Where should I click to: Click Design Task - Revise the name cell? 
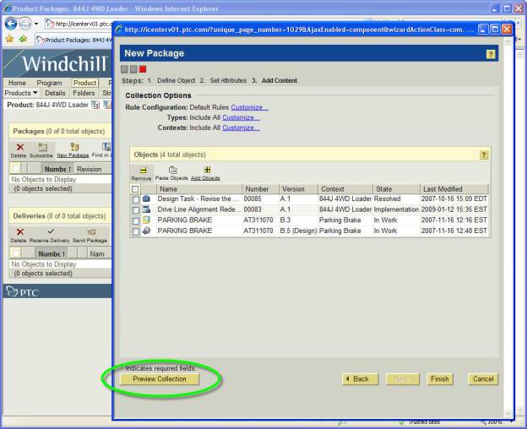[x=198, y=198]
